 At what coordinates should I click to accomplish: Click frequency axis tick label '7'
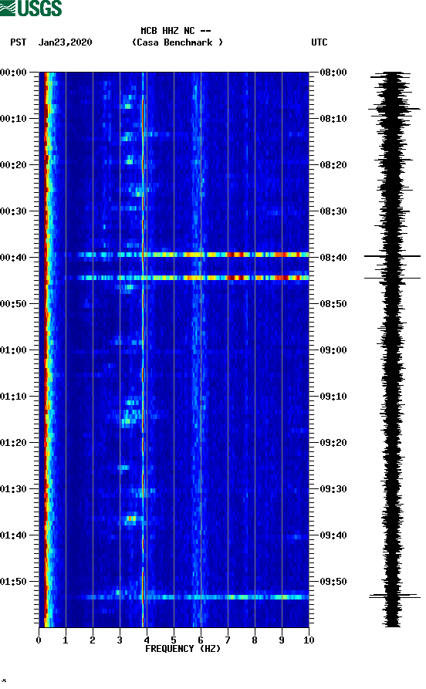coord(228,640)
